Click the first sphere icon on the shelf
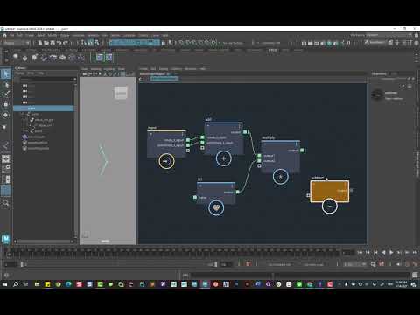This screenshot has width=420, height=315. pos(15,57)
